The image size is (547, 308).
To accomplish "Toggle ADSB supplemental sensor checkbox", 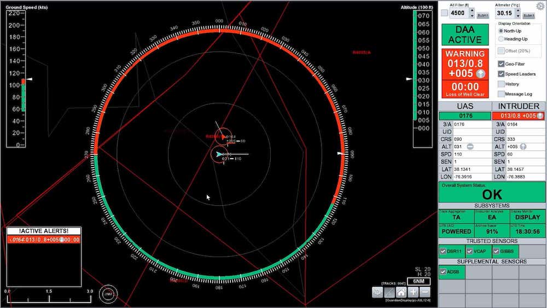I will coord(443,272).
